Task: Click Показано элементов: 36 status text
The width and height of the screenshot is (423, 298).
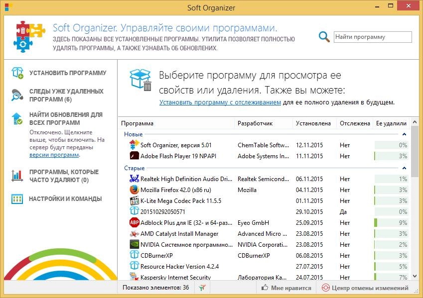Action: [x=155, y=288]
